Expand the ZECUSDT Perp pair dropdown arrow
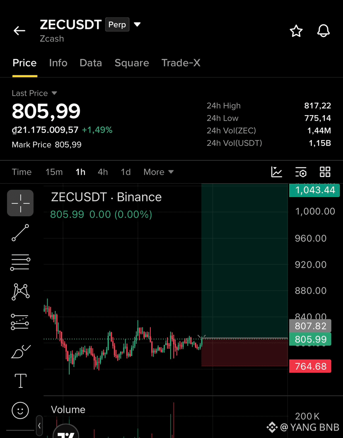Screen dimensions: 343x438 (137, 24)
